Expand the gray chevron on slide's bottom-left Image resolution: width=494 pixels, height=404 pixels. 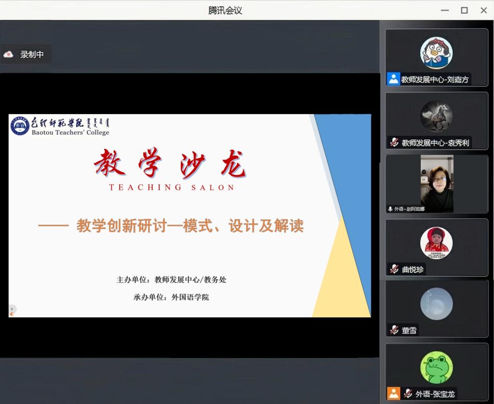click(12, 309)
